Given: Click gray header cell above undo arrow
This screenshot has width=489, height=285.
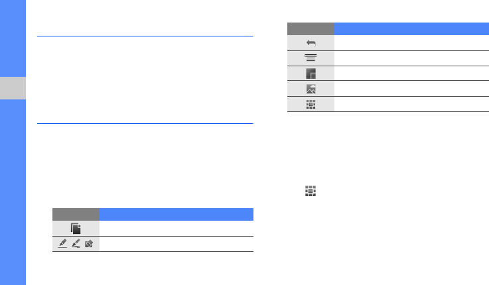Looking at the screenshot, I should (311, 28).
